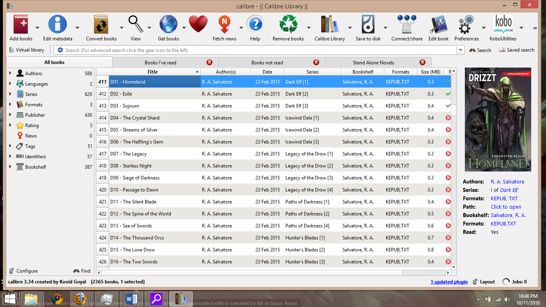Screen dimensions: 546x307
Task: Open the Saved search button
Action: [x=516, y=50]
